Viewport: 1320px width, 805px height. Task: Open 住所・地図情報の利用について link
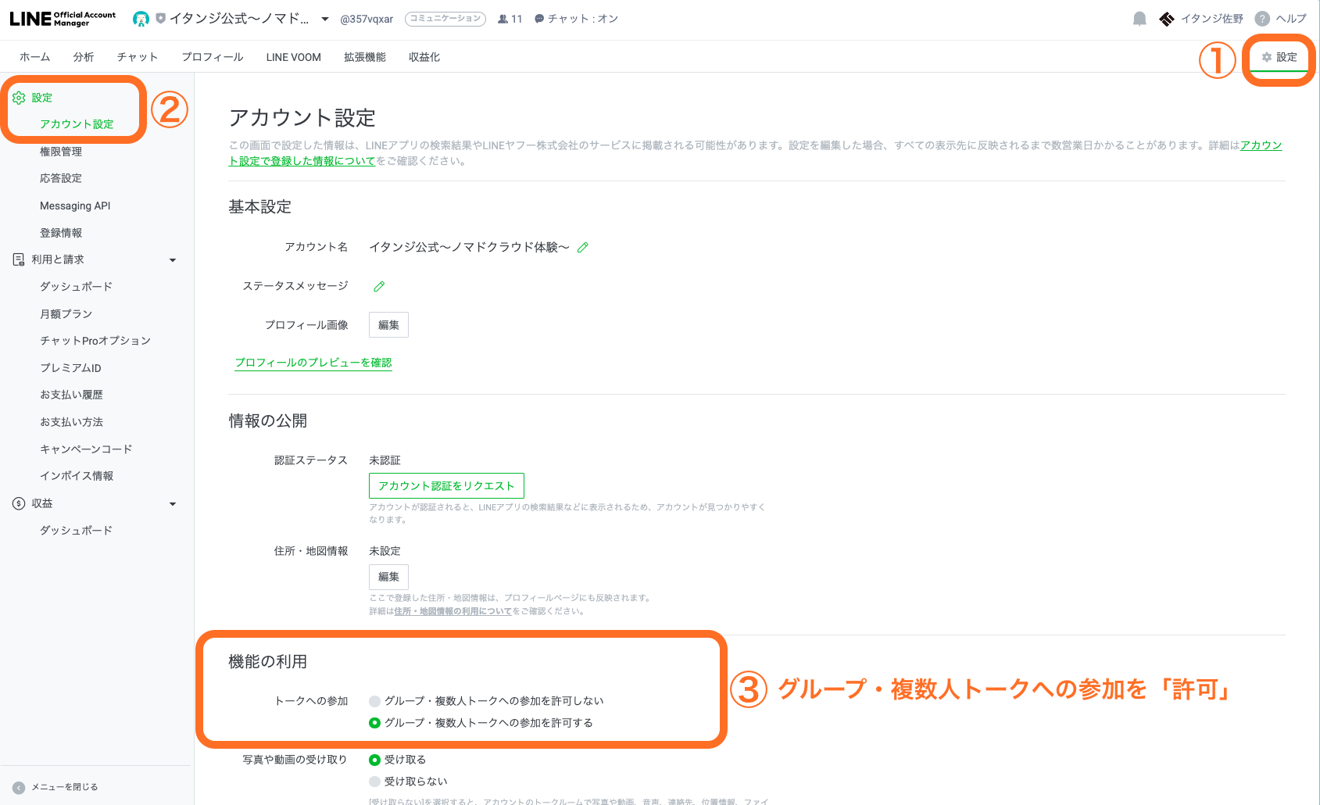point(453,611)
